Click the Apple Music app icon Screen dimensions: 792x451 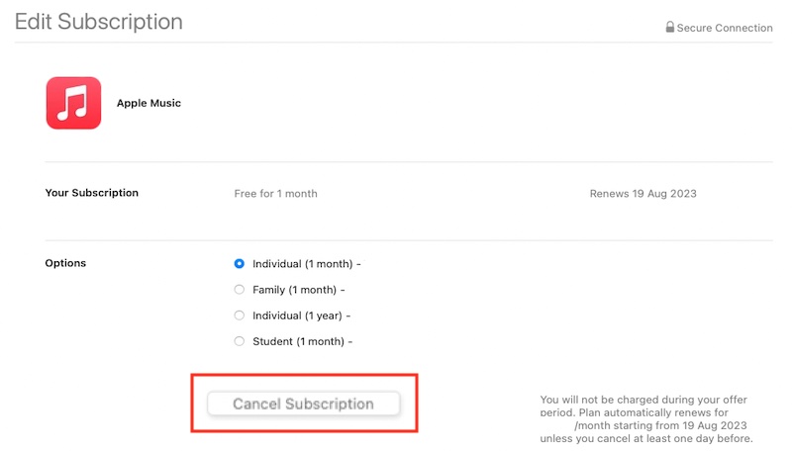73,103
